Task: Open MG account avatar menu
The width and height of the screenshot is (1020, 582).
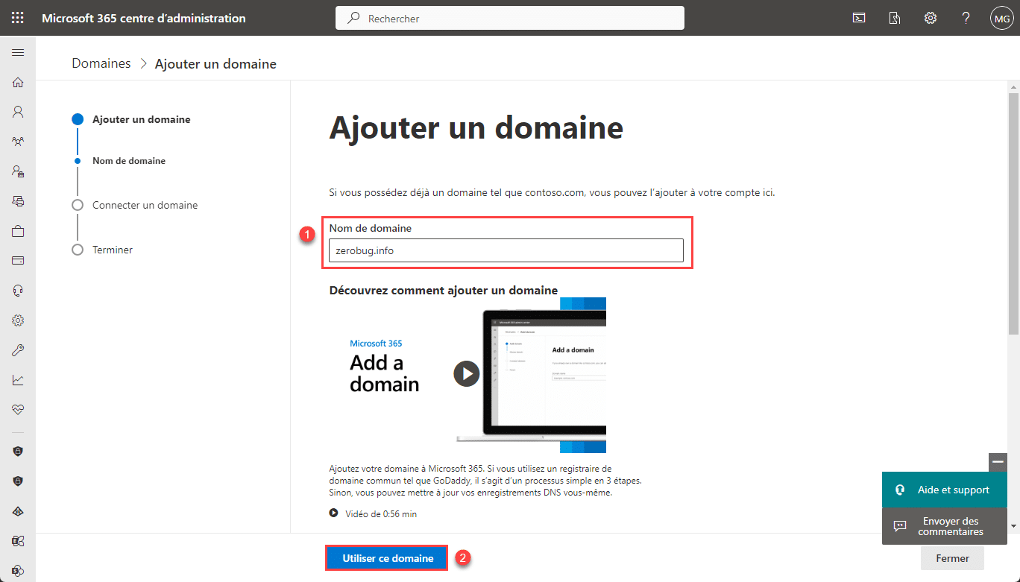Action: point(1001,18)
